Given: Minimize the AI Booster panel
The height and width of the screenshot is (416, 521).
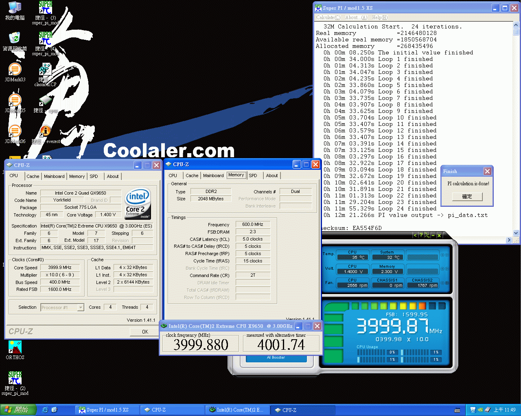Looking at the screenshot, I should click(x=433, y=235).
